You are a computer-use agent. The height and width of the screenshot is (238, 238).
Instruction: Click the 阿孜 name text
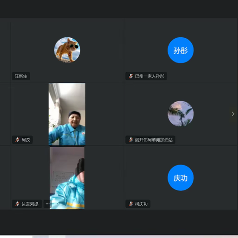[26, 140]
